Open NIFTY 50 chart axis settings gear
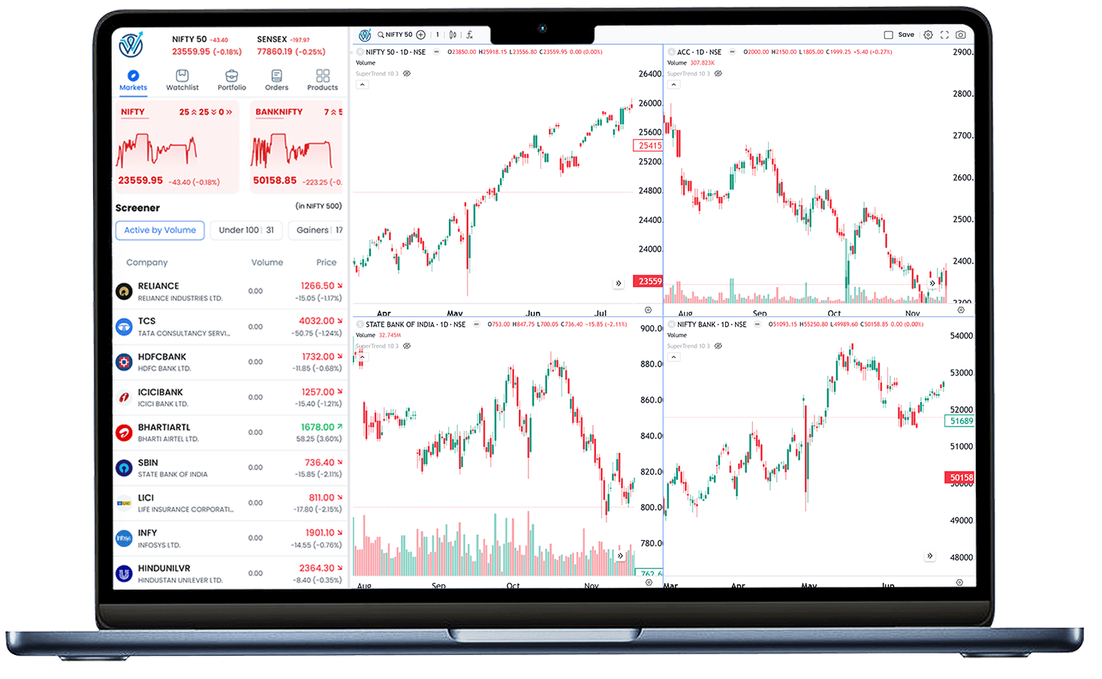 (649, 310)
